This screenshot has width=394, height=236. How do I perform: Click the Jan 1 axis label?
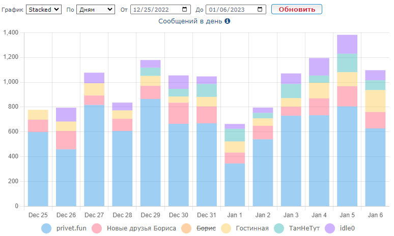point(235,215)
